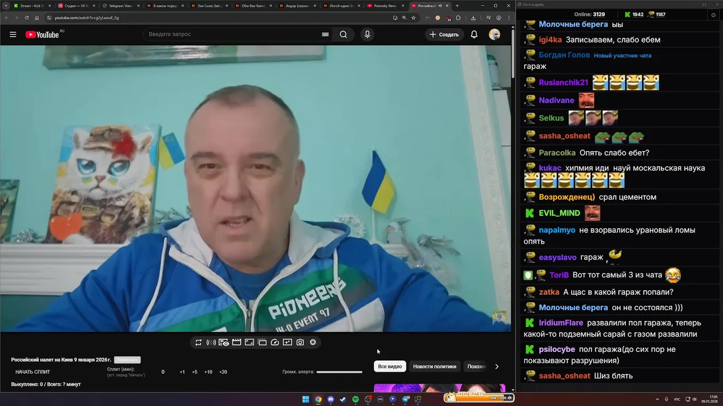
Task: Open the player toolbar settings gear
Action: [x=313, y=342]
